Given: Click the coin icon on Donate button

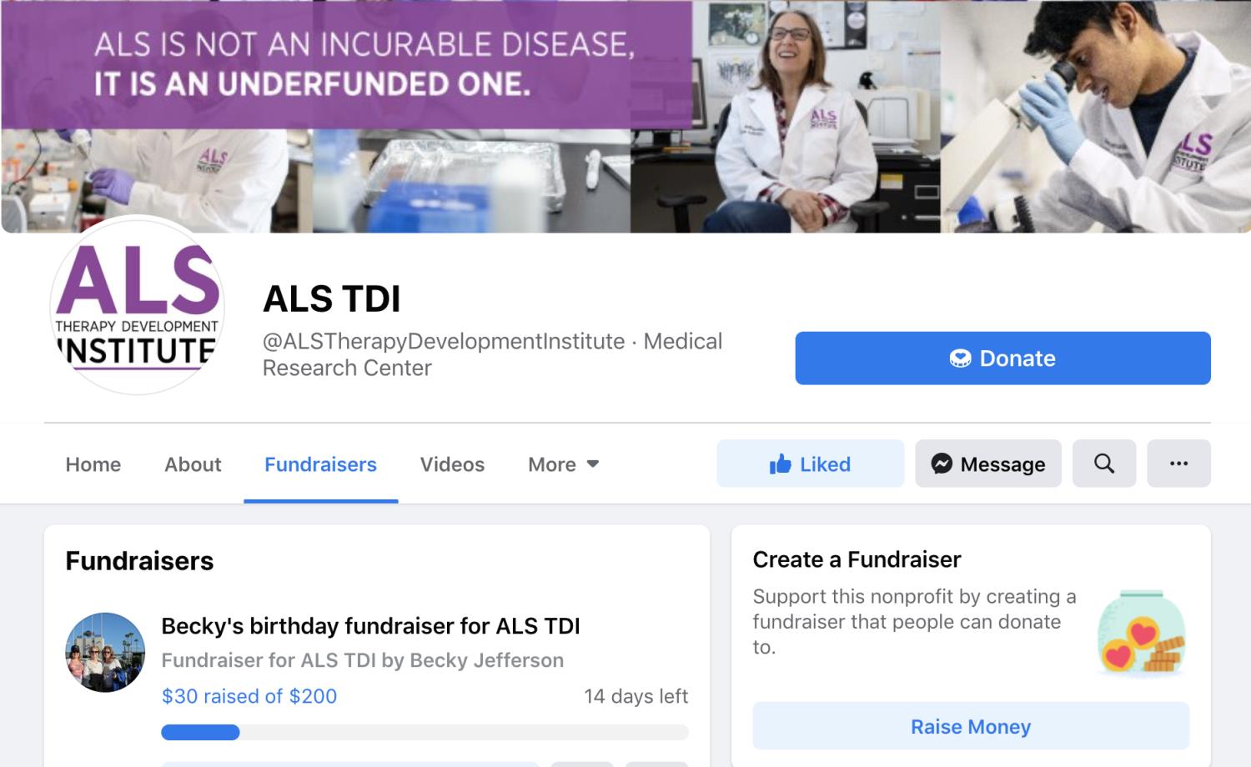Looking at the screenshot, I should pos(960,358).
